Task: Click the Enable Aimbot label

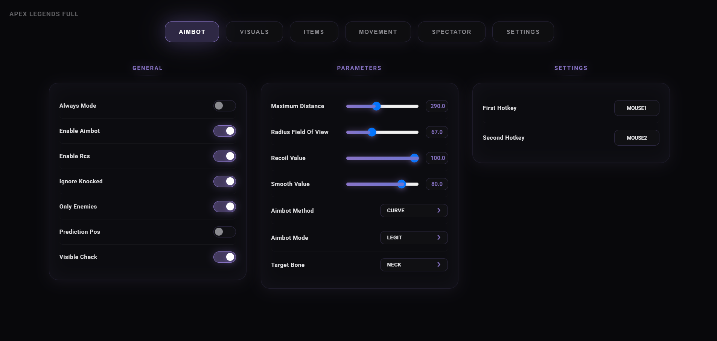Action: pos(80,131)
